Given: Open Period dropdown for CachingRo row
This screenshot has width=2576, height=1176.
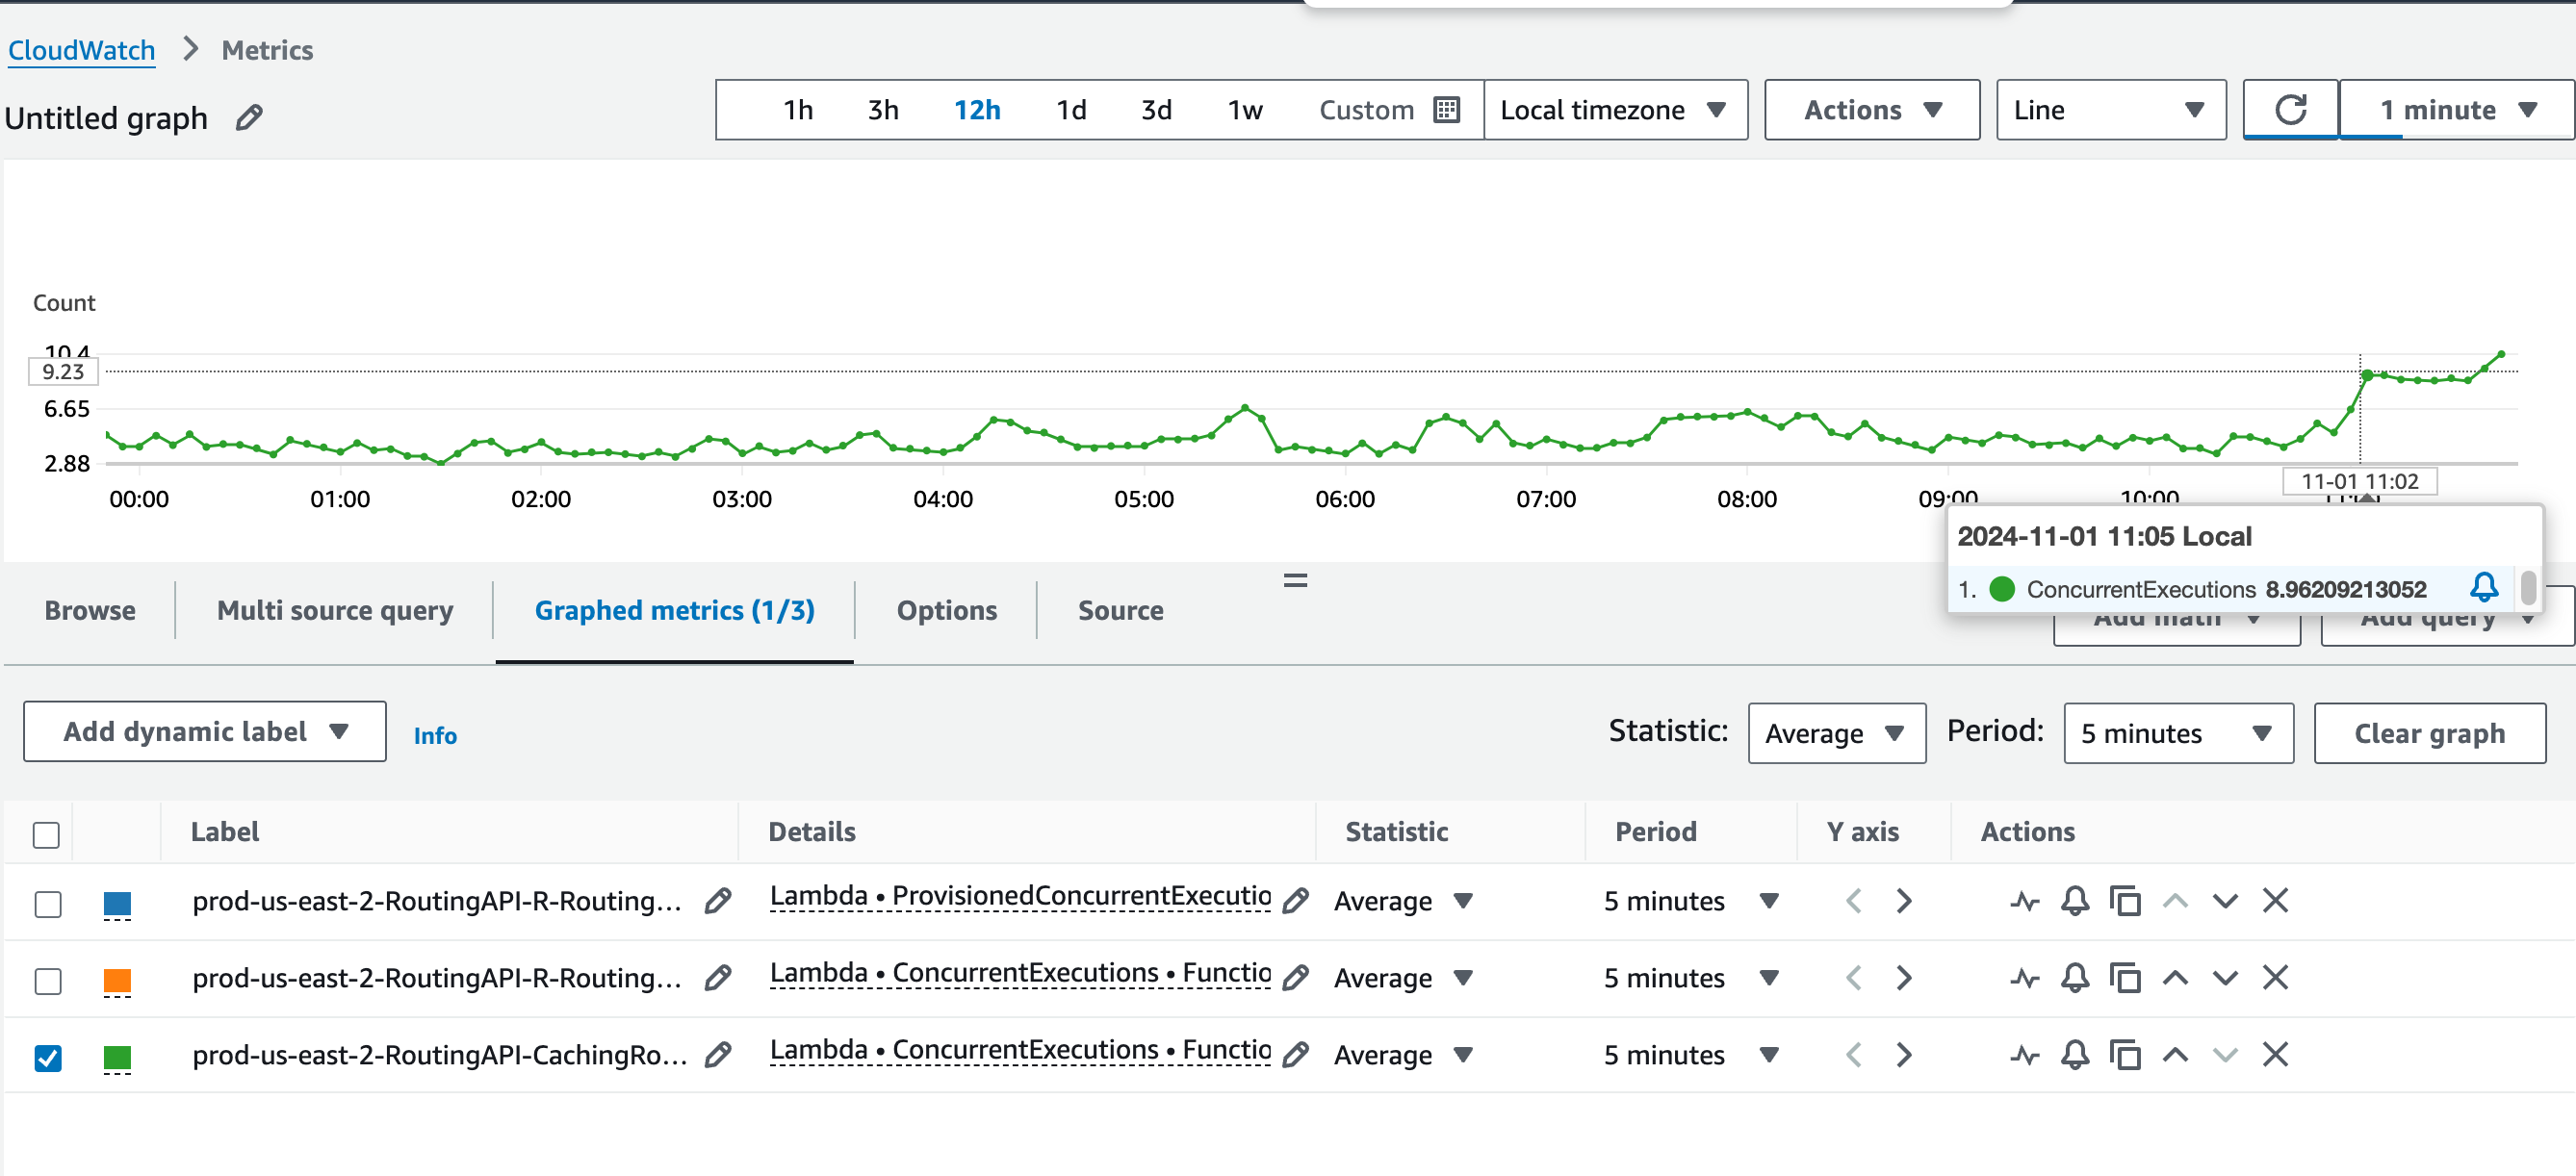Looking at the screenshot, I should pos(1692,1055).
